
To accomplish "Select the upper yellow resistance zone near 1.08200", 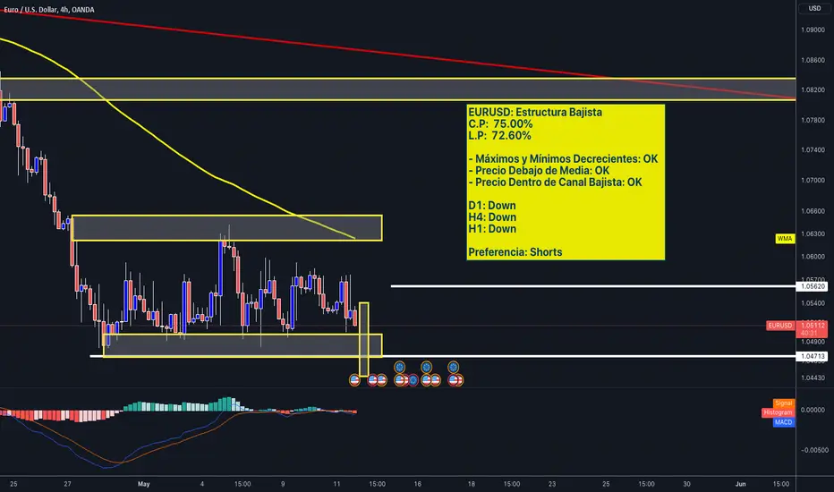I will [398, 89].
